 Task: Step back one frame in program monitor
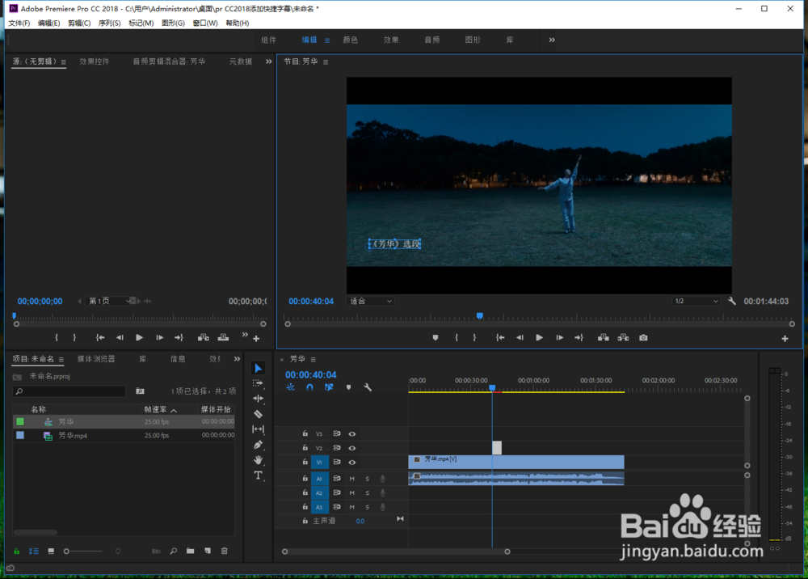coord(520,338)
